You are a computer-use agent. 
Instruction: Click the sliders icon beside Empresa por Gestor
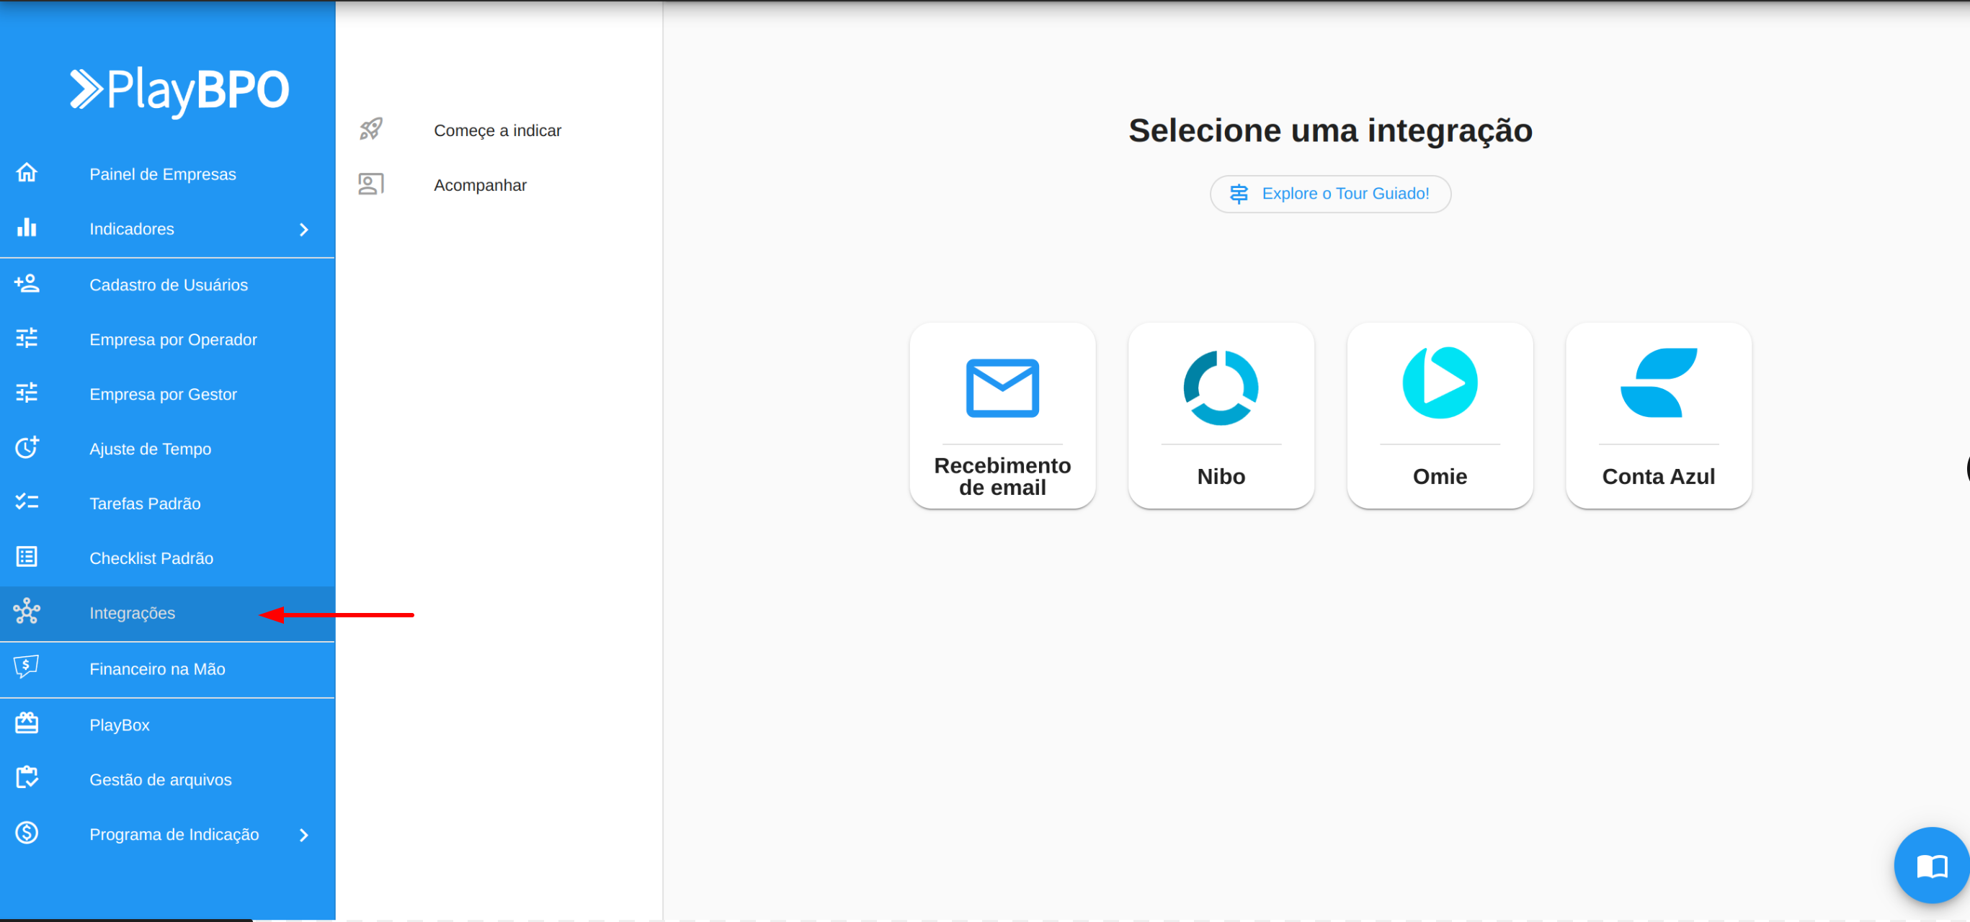click(27, 393)
